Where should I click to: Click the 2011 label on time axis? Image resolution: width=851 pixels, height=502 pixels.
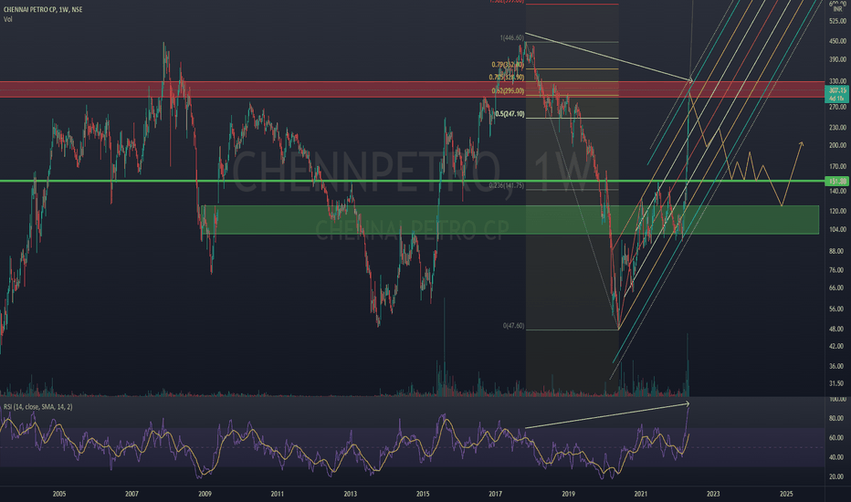(278, 494)
